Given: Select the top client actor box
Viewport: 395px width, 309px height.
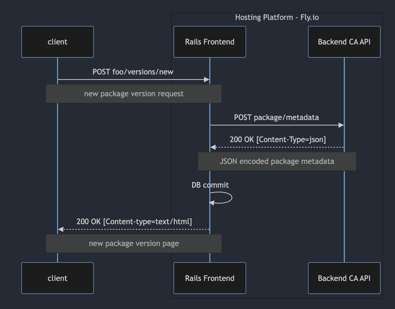Looking at the screenshot, I should [57, 42].
